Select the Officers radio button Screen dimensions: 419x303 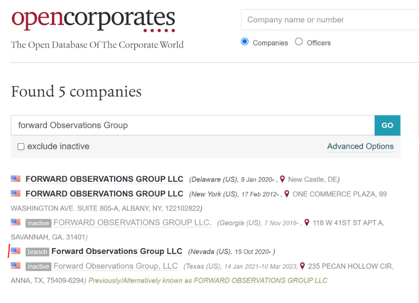coord(299,42)
